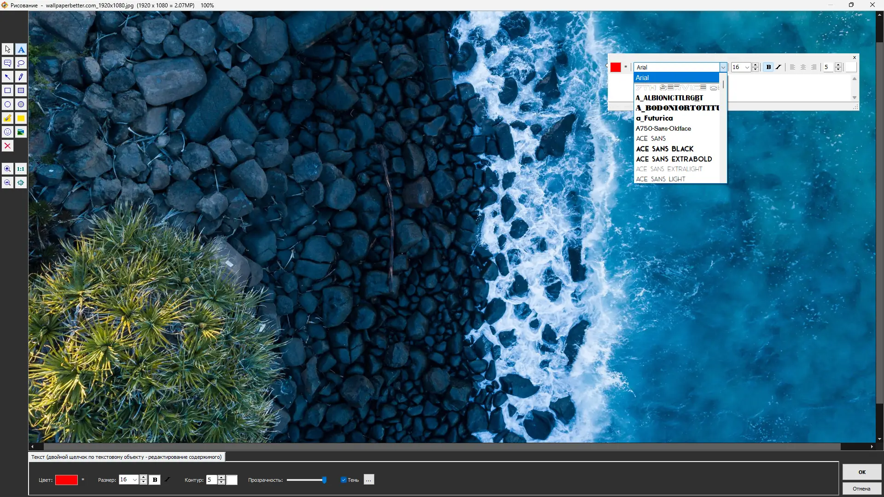
Task: Choose the filled ellipse tool
Action: [x=21, y=104]
